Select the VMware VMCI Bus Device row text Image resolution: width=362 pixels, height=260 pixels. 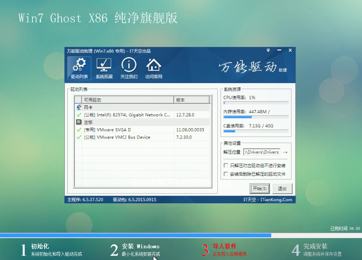pyautogui.click(x=117, y=137)
